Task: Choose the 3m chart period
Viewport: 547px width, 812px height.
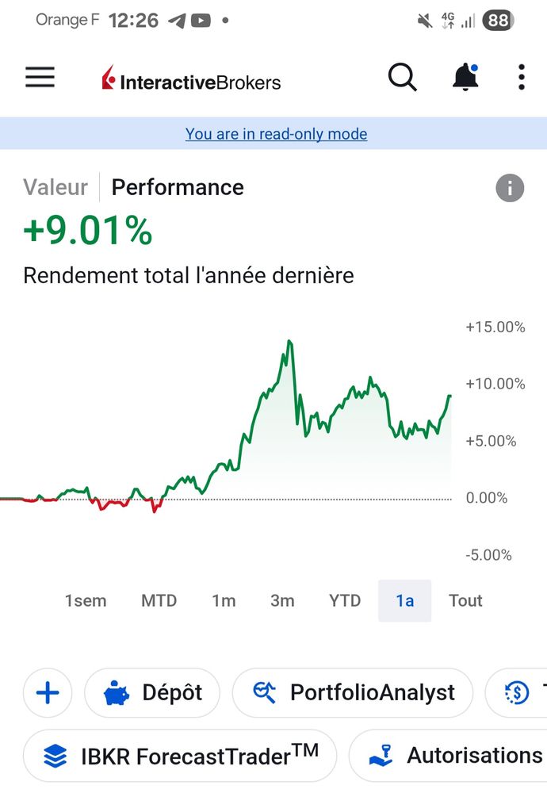Action: click(x=282, y=600)
